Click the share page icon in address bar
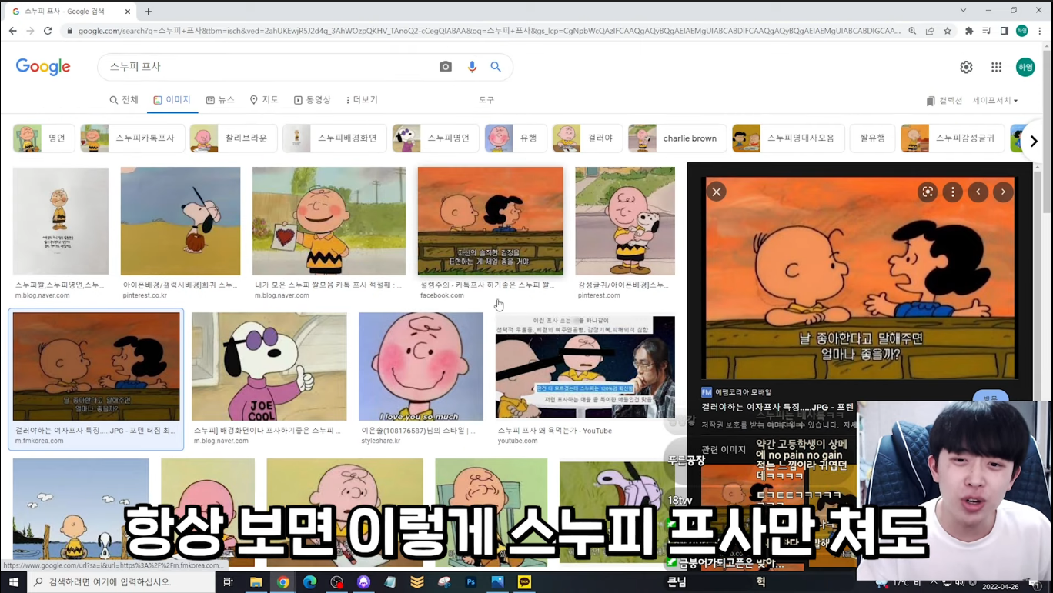Image resolution: width=1053 pixels, height=593 pixels. coord(930,31)
